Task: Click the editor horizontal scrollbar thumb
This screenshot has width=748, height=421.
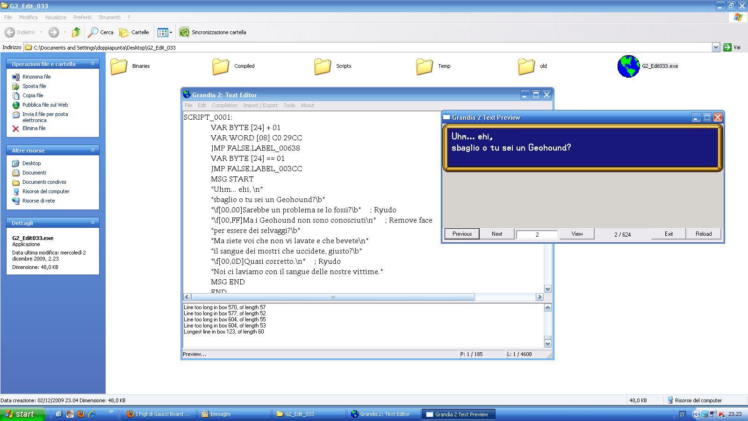Action: 333,297
